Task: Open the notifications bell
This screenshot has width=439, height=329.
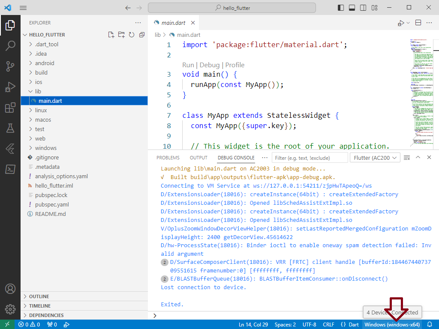Action: click(x=430, y=325)
